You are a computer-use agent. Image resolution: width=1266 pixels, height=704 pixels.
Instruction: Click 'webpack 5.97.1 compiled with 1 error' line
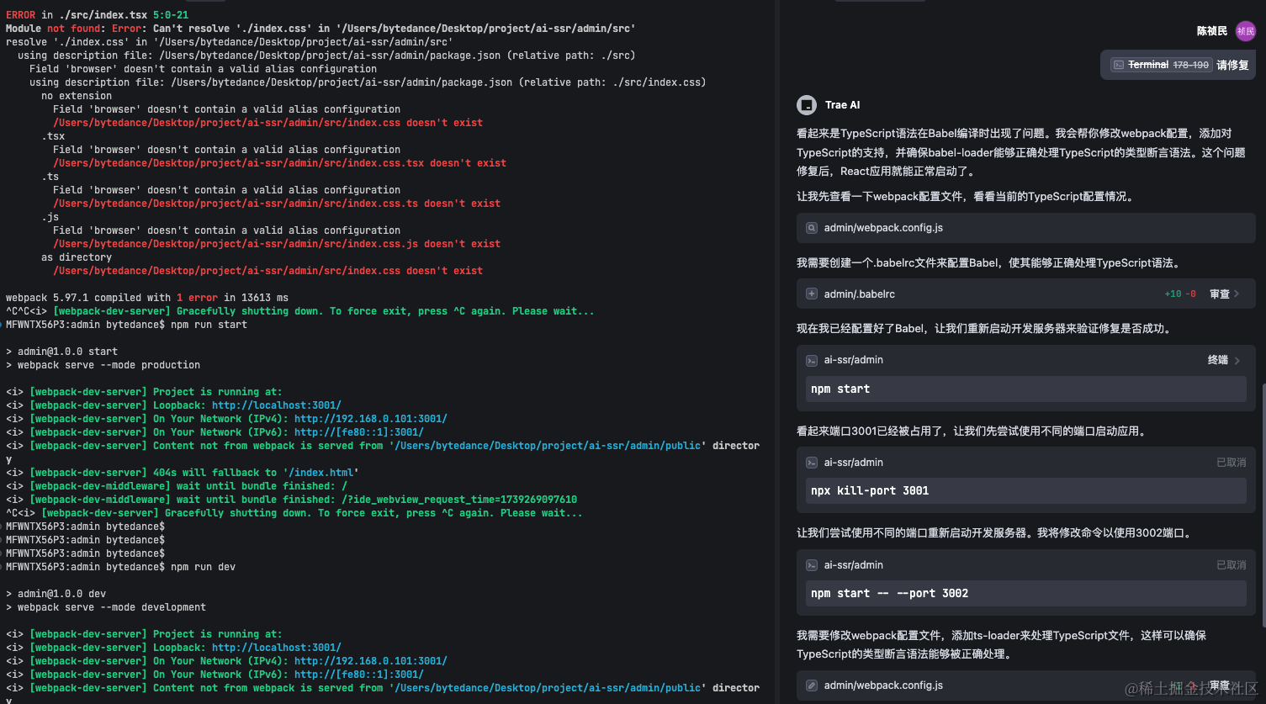(x=147, y=298)
